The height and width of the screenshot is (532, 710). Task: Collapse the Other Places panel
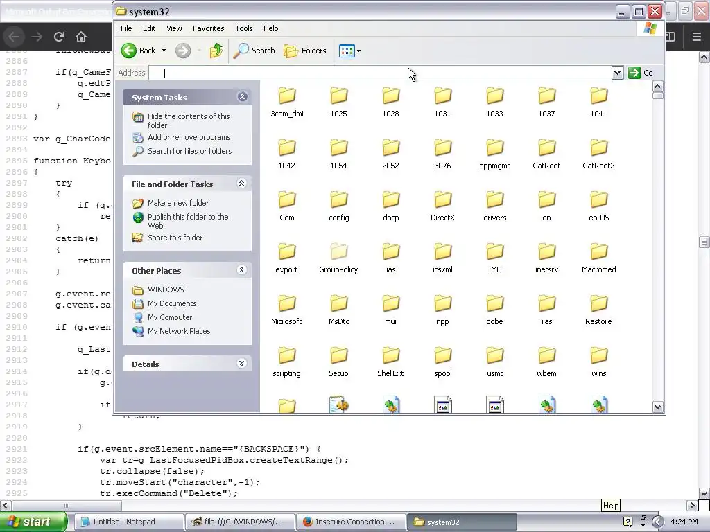click(242, 270)
